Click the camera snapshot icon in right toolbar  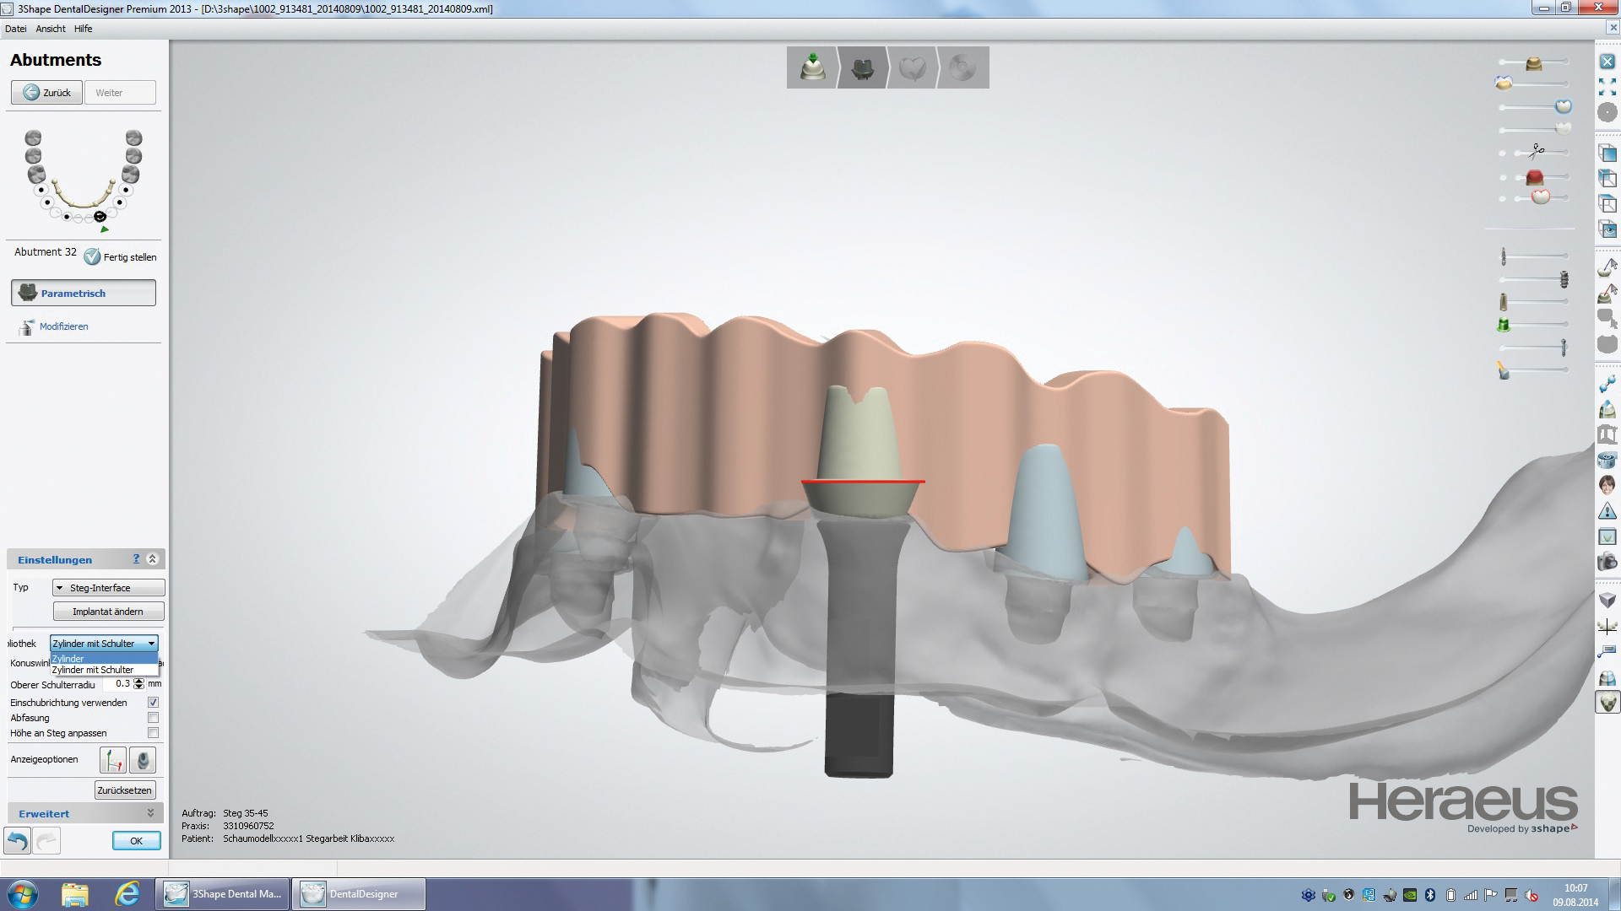1607,562
